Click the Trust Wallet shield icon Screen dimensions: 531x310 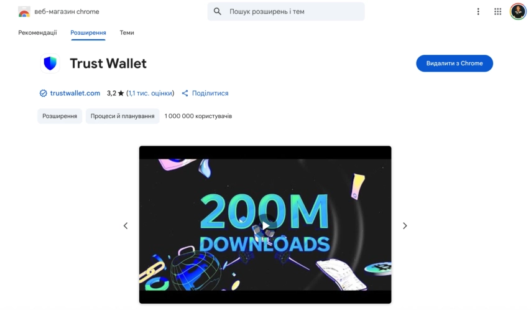[50, 63]
